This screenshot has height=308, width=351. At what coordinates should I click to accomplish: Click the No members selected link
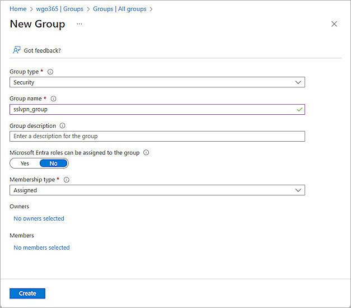pyautogui.click(x=41, y=248)
